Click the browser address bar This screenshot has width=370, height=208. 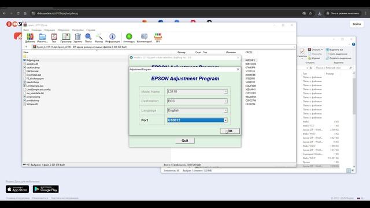click(165, 13)
